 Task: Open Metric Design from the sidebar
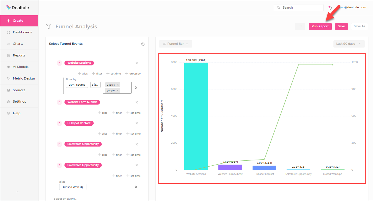(x=19, y=78)
